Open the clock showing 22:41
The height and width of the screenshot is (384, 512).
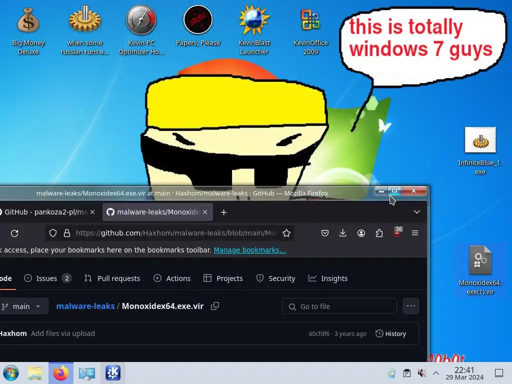464,373
